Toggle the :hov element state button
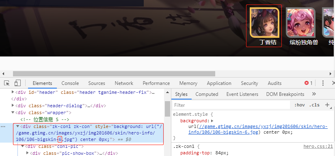335x156 pixels. coord(299,105)
